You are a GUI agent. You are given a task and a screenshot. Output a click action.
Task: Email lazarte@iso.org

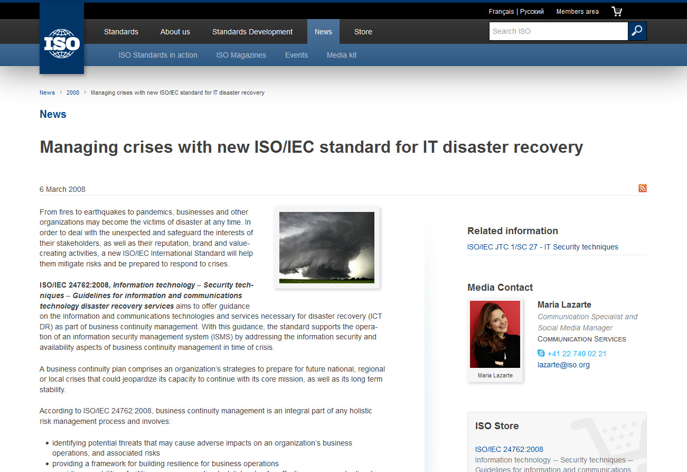click(563, 365)
